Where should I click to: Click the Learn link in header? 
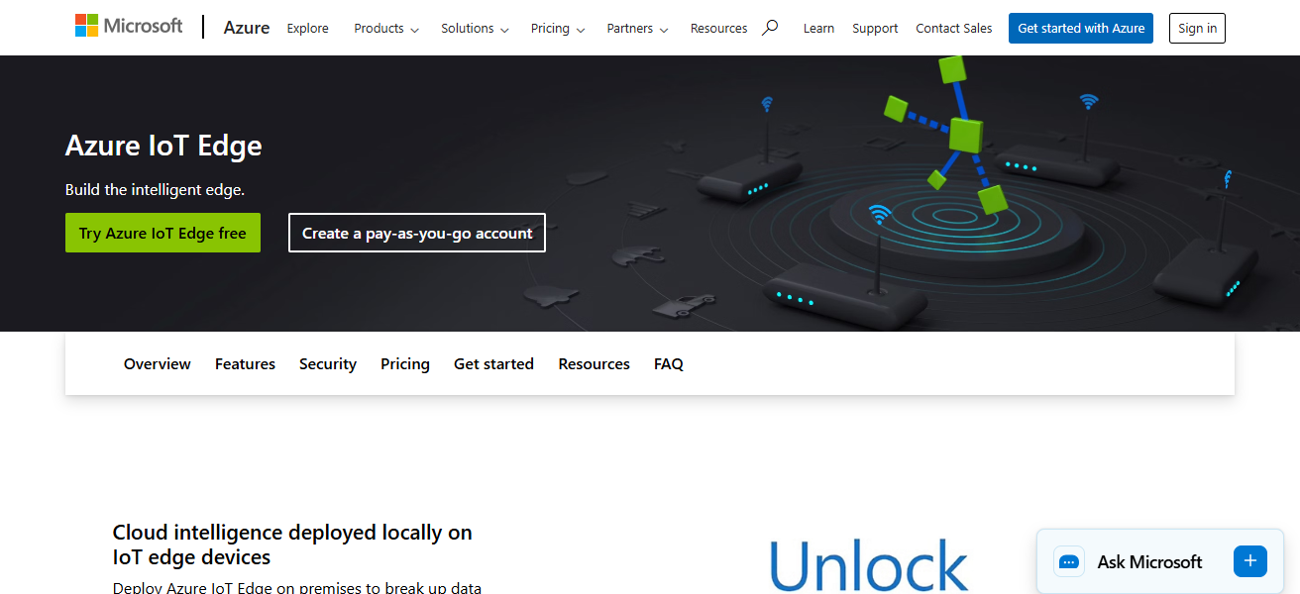(818, 29)
